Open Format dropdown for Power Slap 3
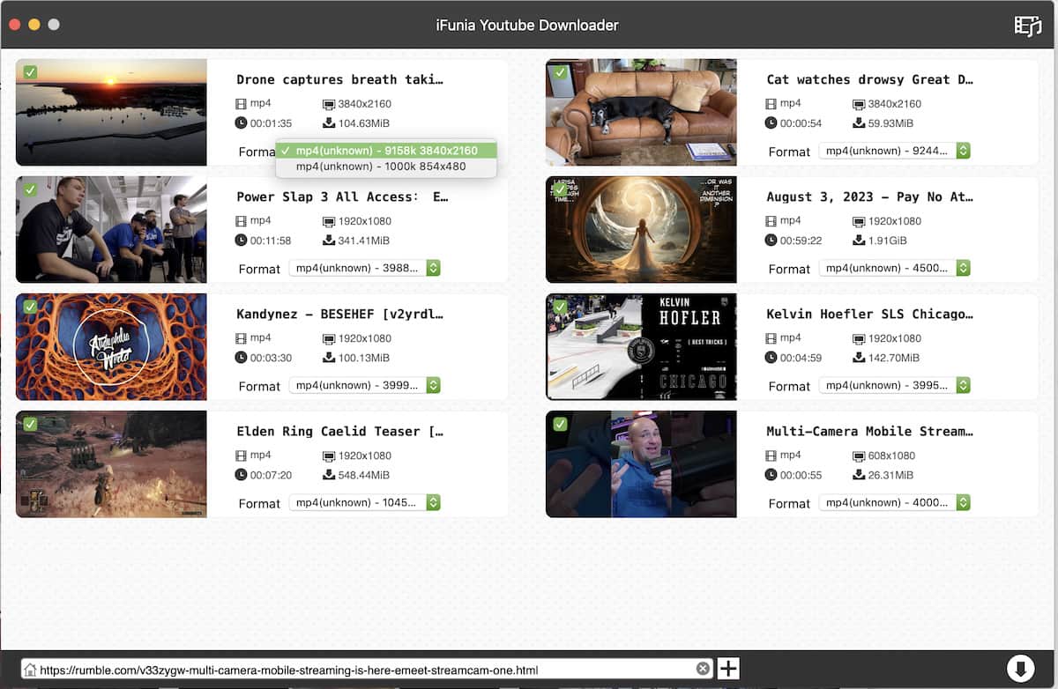This screenshot has height=689, width=1058. (365, 268)
